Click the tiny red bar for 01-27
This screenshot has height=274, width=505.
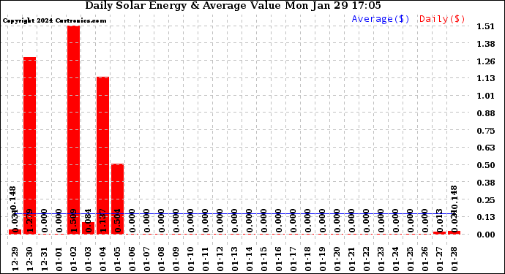[439, 233]
